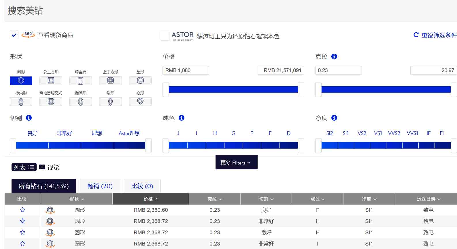Switch to 视觉 grid view
457x249 pixels.
49,167
